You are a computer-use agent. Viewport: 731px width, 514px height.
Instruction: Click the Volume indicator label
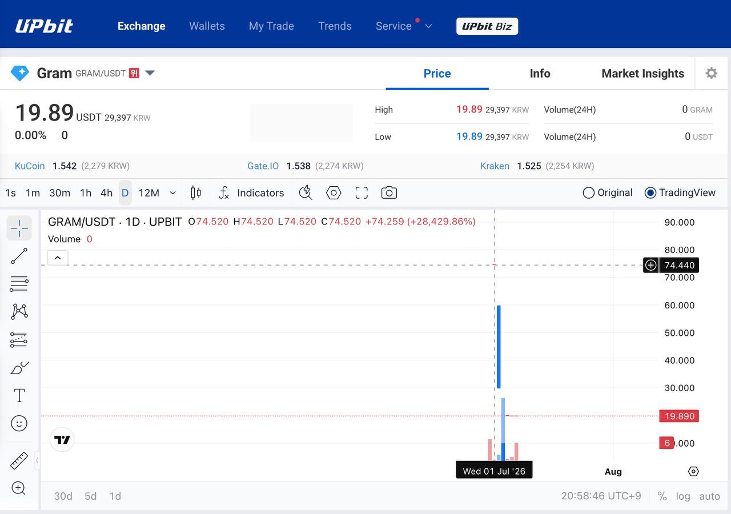tap(64, 239)
